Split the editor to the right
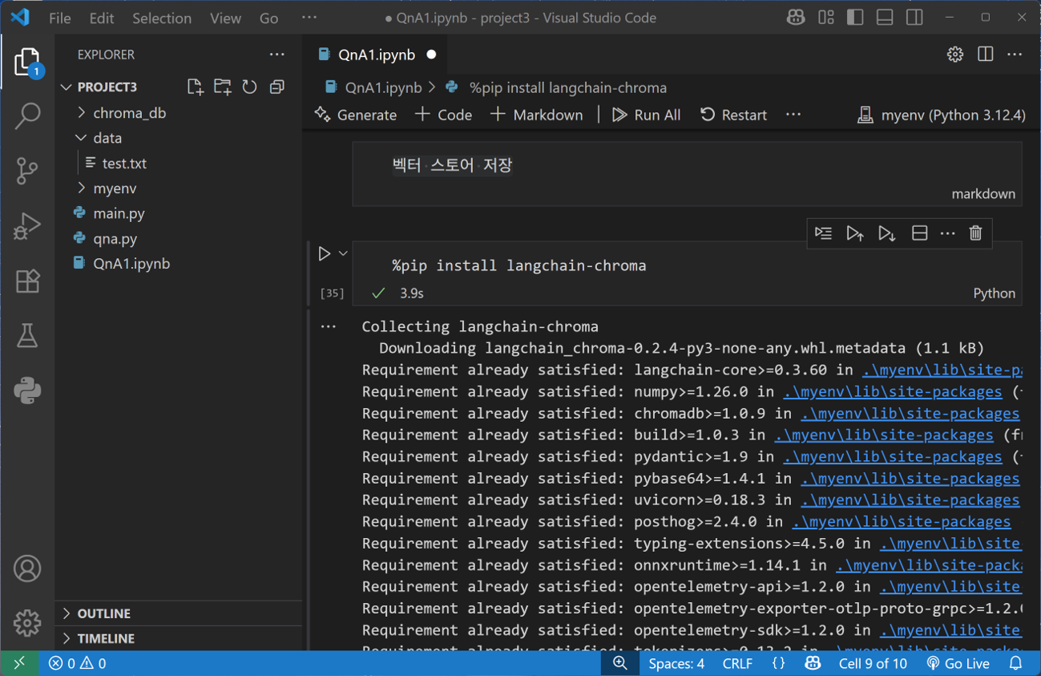1041x676 pixels. pos(986,55)
